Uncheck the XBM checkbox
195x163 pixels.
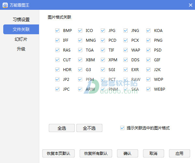[80, 60]
